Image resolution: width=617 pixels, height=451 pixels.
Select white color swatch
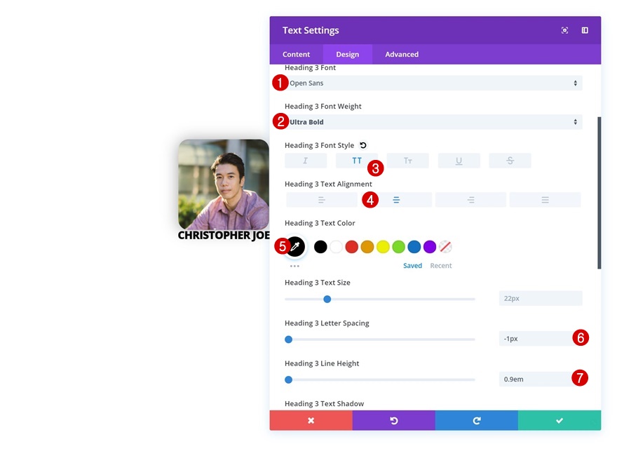pyautogui.click(x=336, y=247)
